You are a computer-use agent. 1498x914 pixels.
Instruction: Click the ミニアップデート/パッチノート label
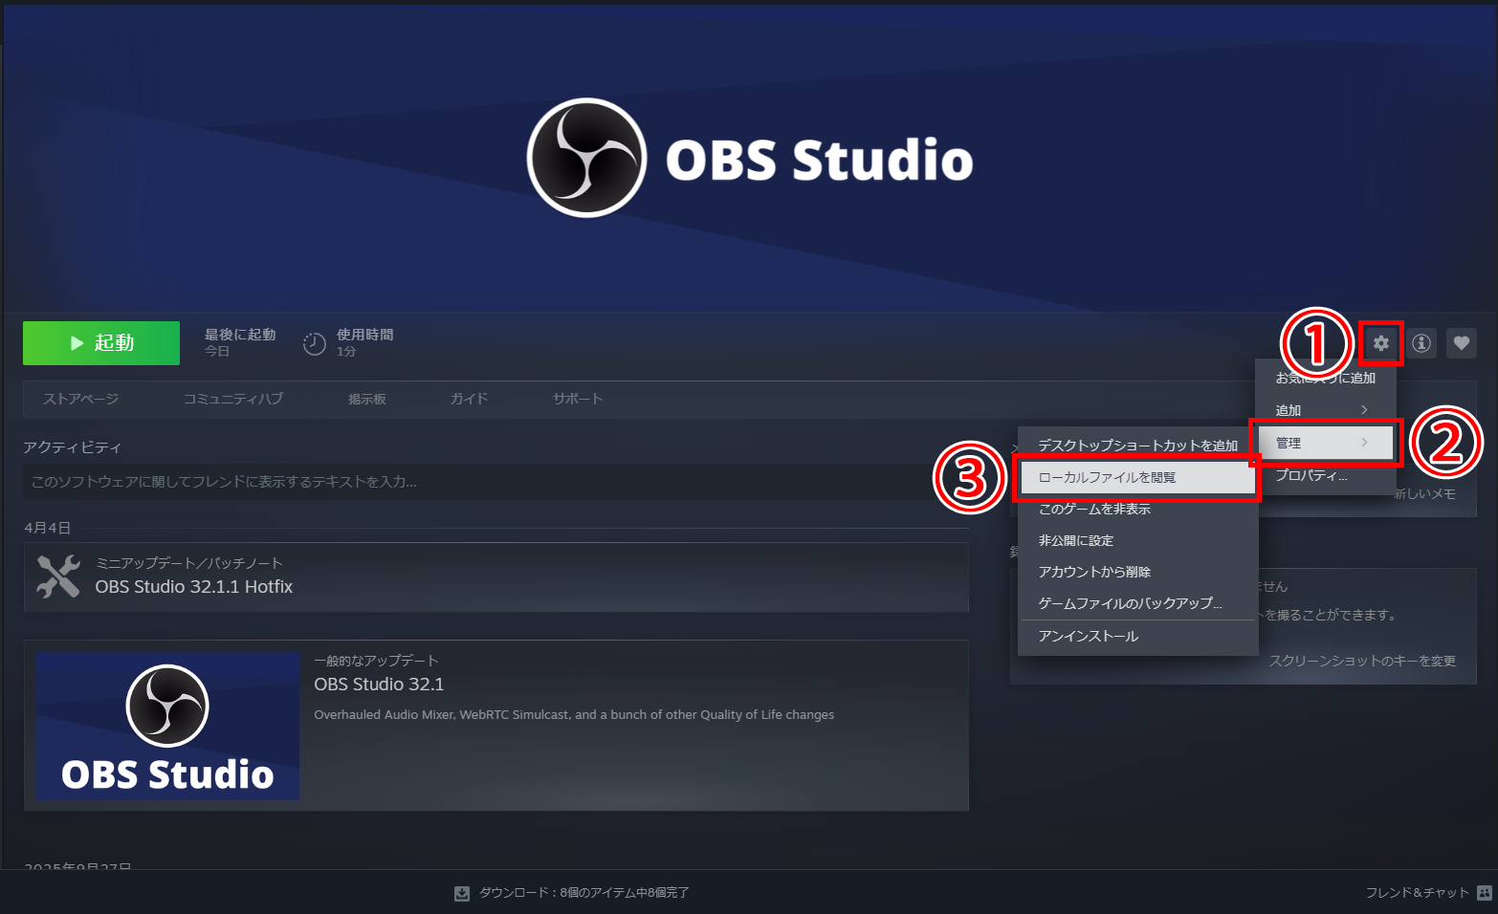pyautogui.click(x=189, y=563)
